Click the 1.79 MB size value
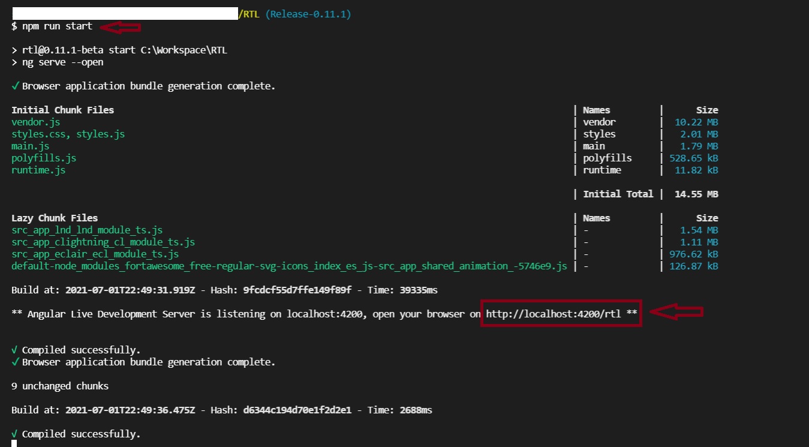Image resolution: width=809 pixels, height=447 pixels. coord(699,146)
